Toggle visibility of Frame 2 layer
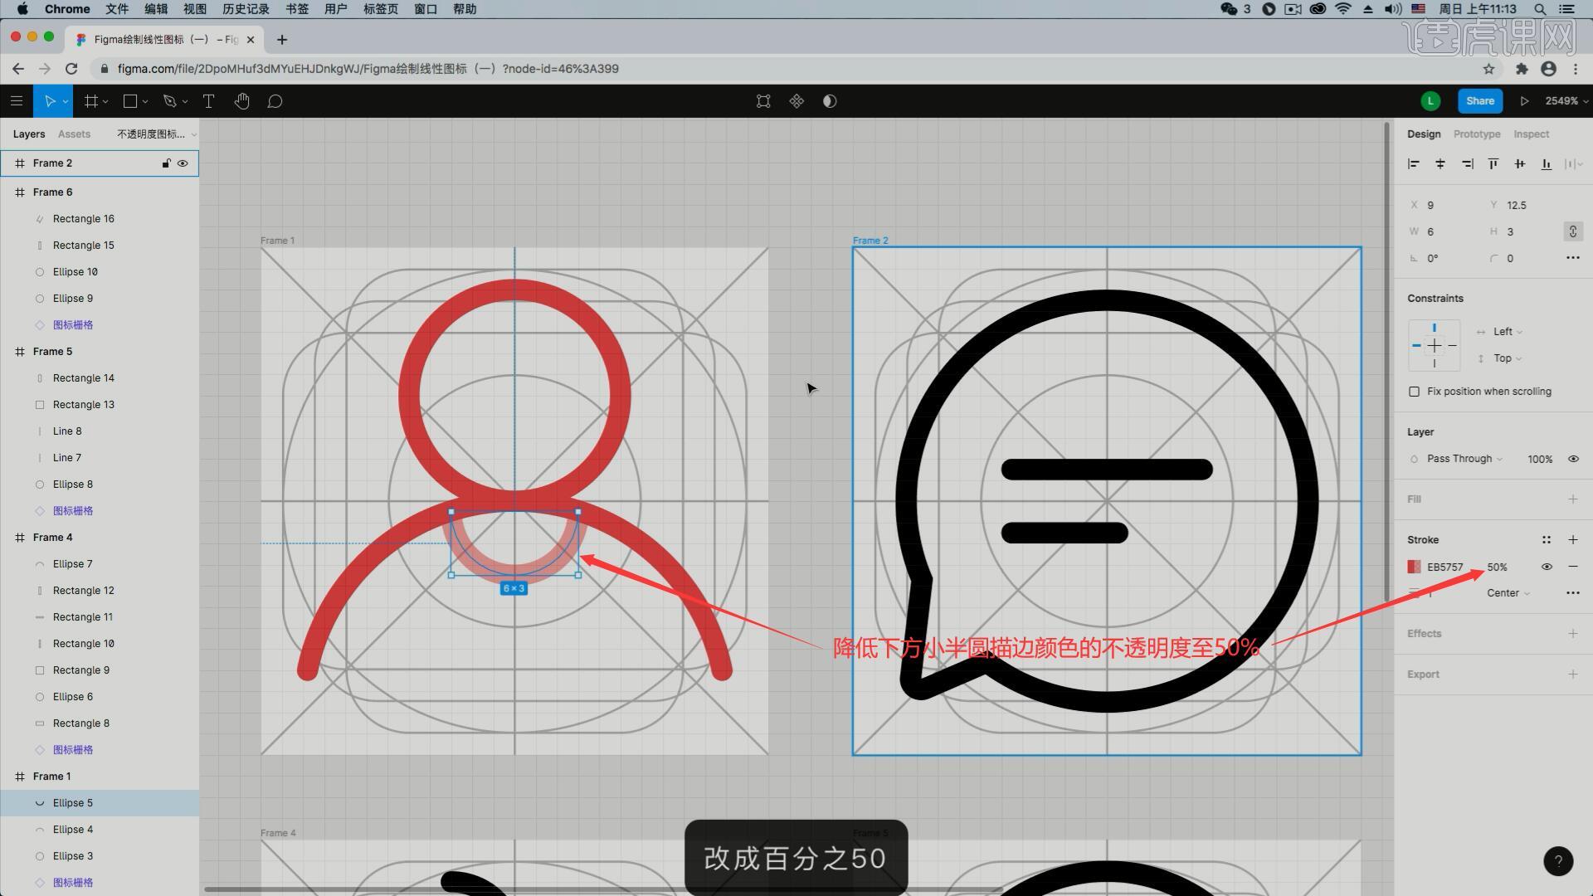This screenshot has height=896, width=1593. [x=183, y=163]
